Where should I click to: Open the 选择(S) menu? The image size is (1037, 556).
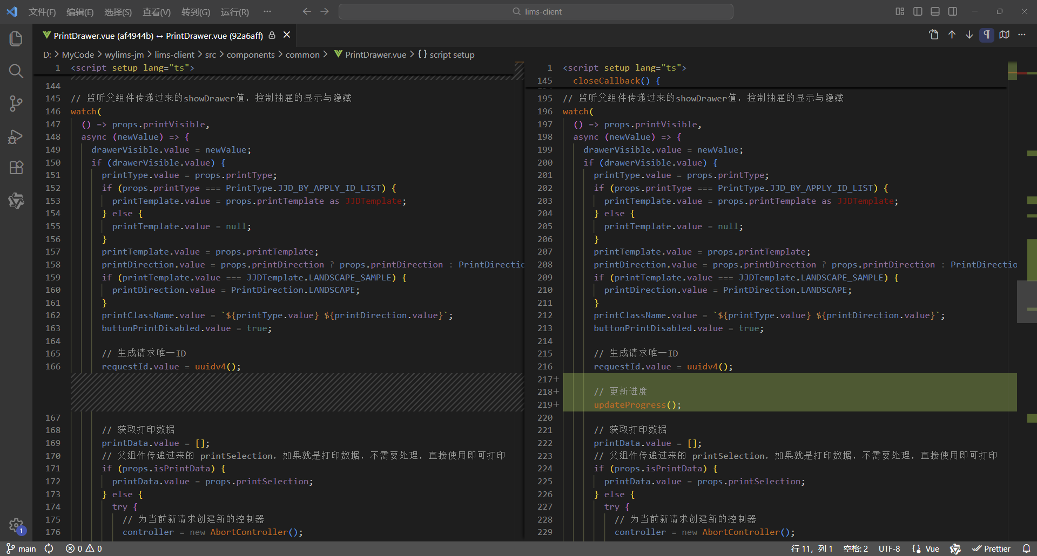pos(118,12)
